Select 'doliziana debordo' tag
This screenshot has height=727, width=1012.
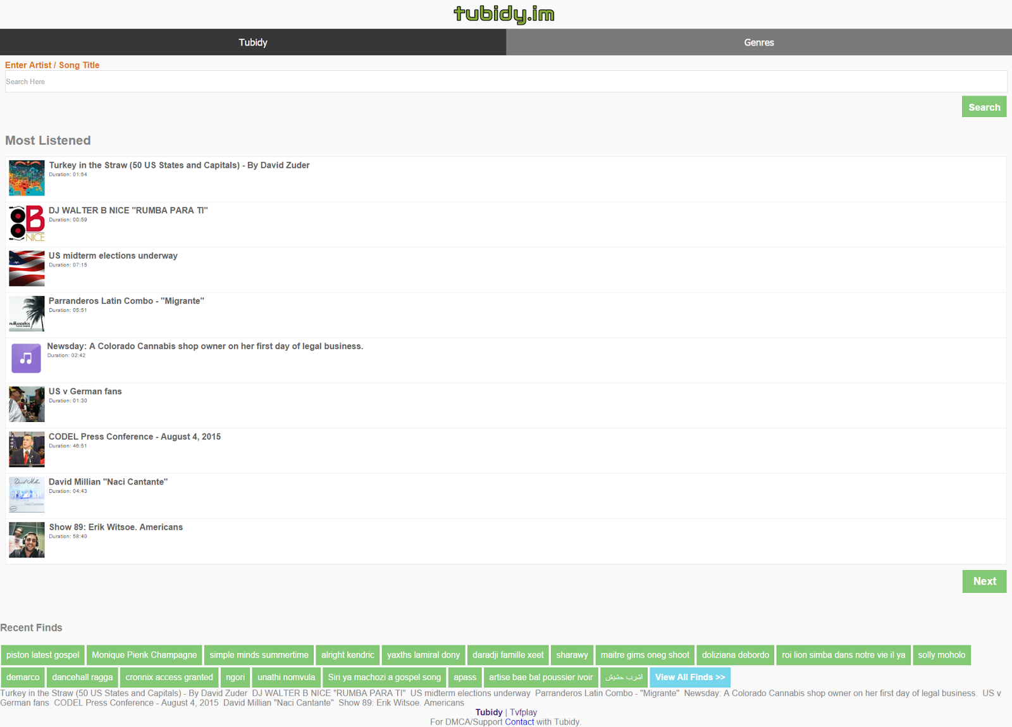click(x=736, y=655)
